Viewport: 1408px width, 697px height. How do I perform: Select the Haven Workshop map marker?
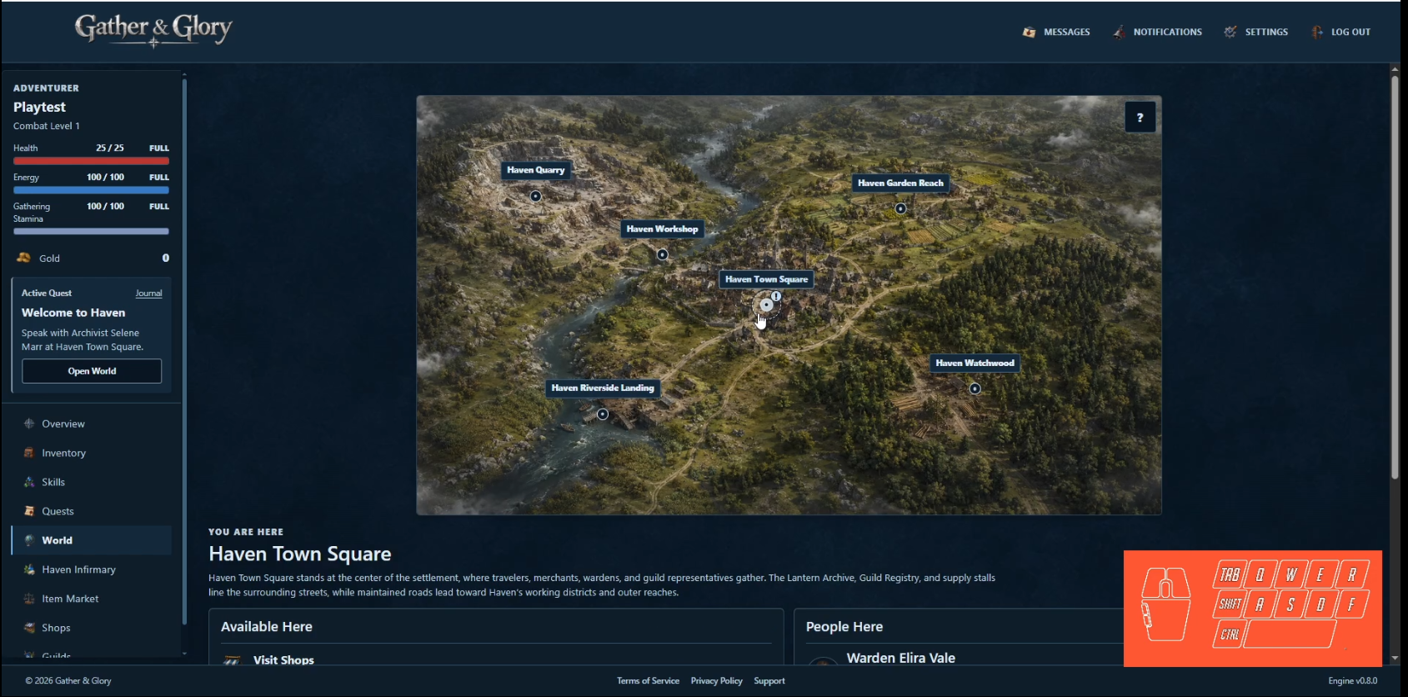click(x=662, y=254)
